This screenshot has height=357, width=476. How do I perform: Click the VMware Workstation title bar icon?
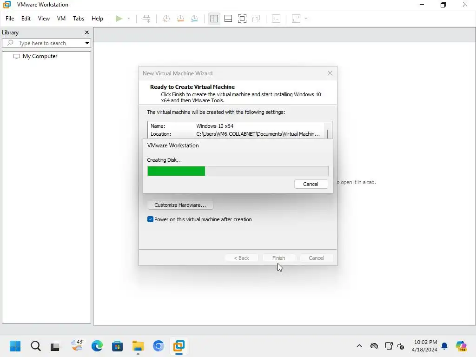7,5
